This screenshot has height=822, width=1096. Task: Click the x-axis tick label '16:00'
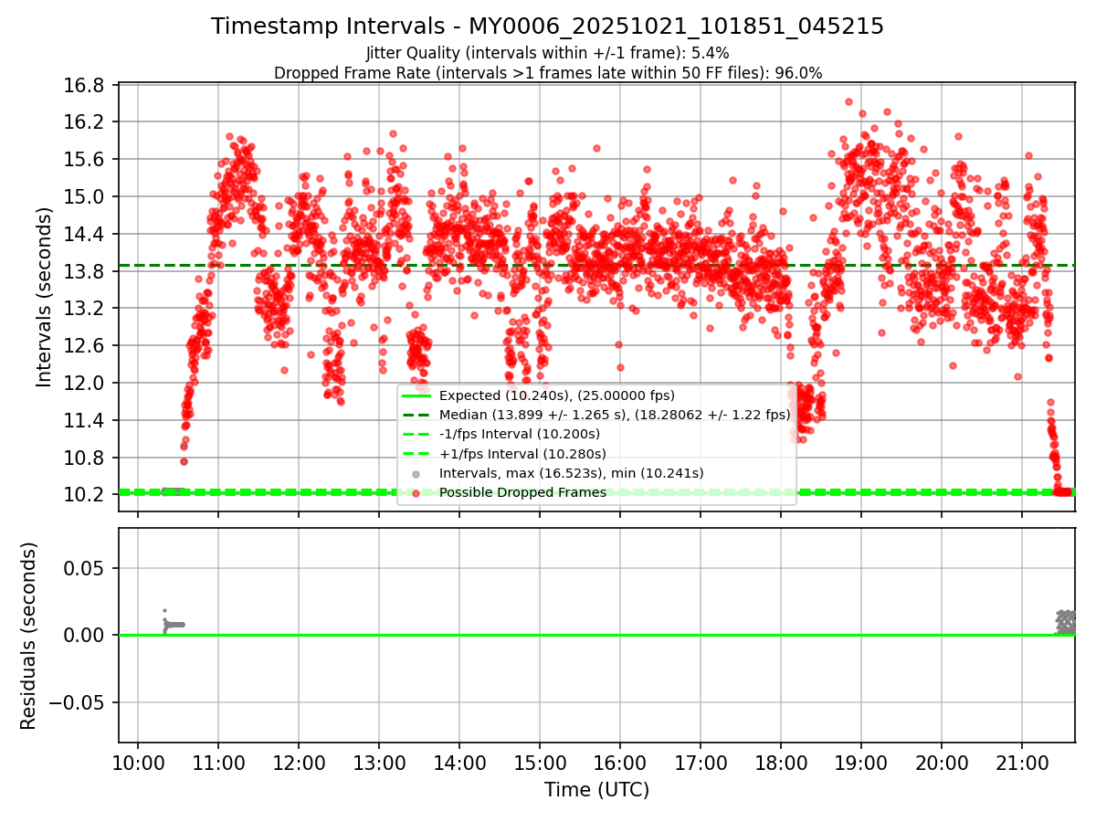(620, 763)
